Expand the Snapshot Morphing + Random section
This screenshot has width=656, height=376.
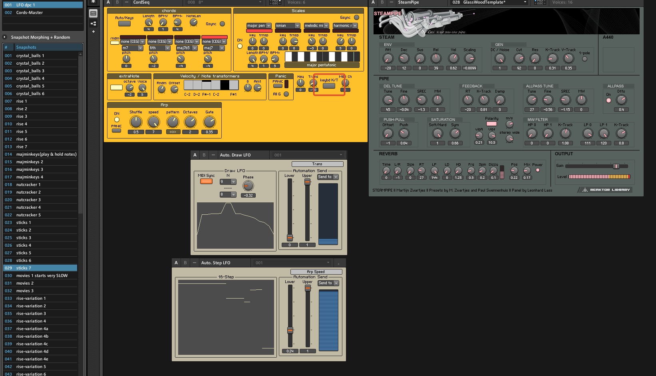(x=5, y=37)
